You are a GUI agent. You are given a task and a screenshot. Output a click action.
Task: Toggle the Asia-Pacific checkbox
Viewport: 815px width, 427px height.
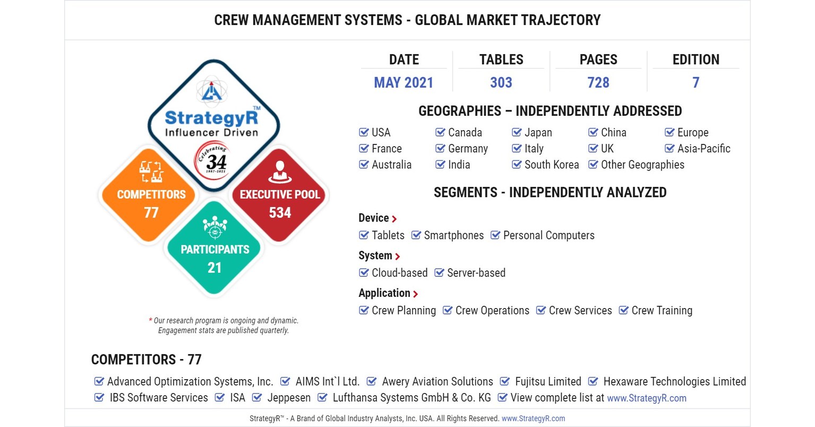tap(670, 148)
